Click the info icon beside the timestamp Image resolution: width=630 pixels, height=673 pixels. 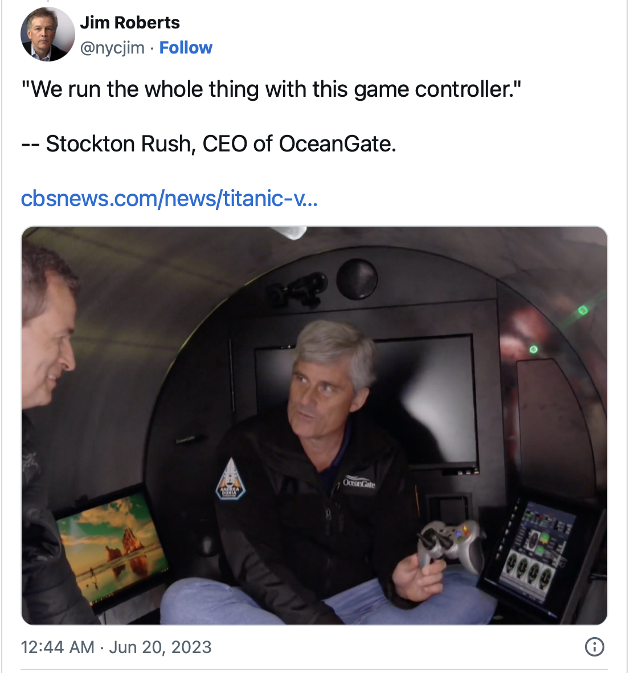pyautogui.click(x=594, y=646)
